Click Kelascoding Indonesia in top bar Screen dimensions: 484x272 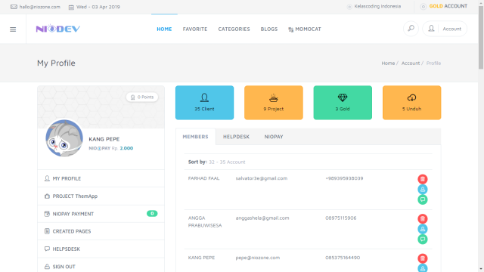[x=377, y=6]
